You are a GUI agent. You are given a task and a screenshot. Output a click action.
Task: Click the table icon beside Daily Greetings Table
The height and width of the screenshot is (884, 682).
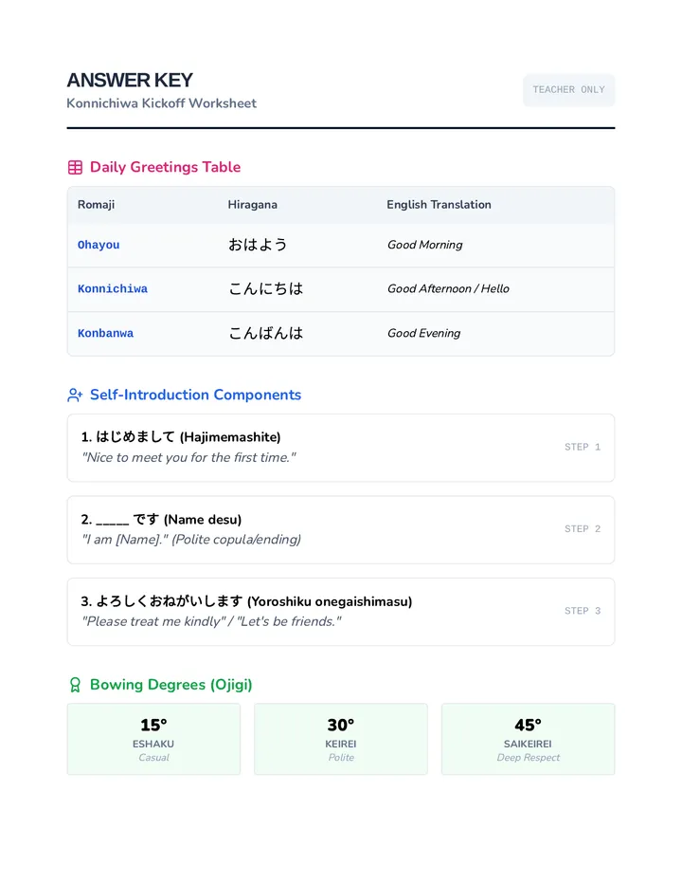(75, 168)
